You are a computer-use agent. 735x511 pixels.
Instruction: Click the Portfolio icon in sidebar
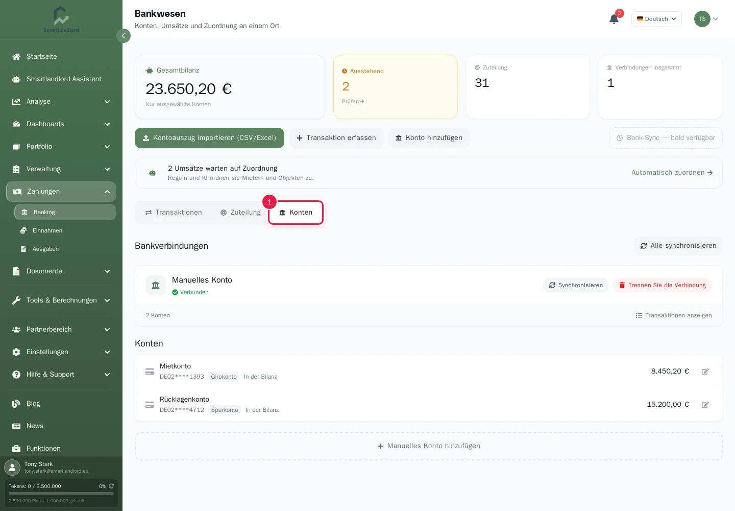(x=16, y=147)
